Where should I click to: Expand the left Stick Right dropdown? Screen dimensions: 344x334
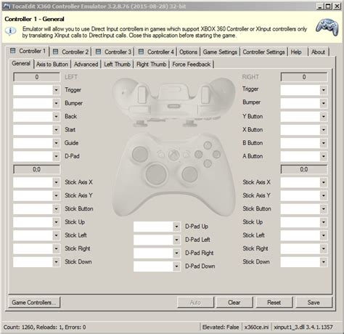(56, 248)
